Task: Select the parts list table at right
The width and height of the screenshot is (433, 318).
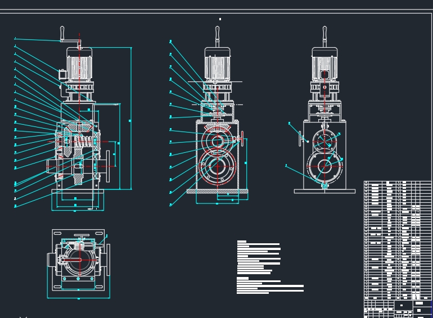Action: point(398,240)
